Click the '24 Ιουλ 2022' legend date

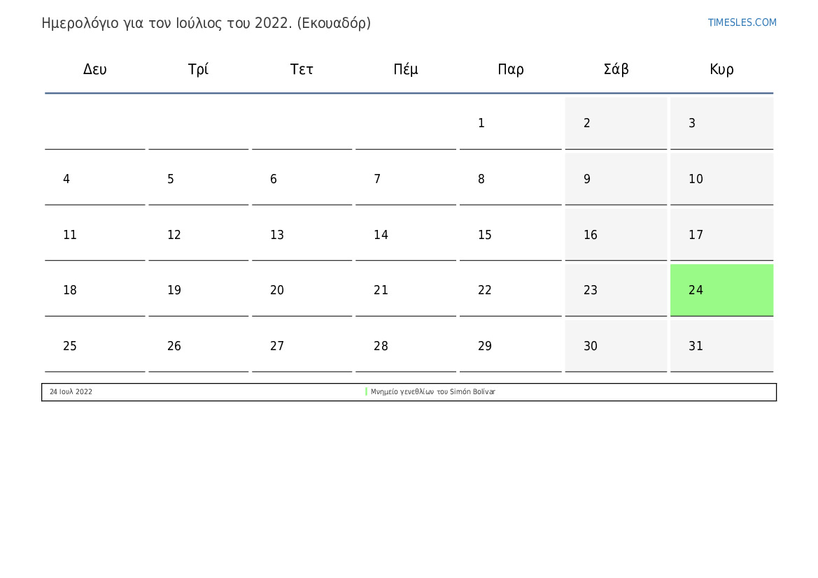click(71, 391)
